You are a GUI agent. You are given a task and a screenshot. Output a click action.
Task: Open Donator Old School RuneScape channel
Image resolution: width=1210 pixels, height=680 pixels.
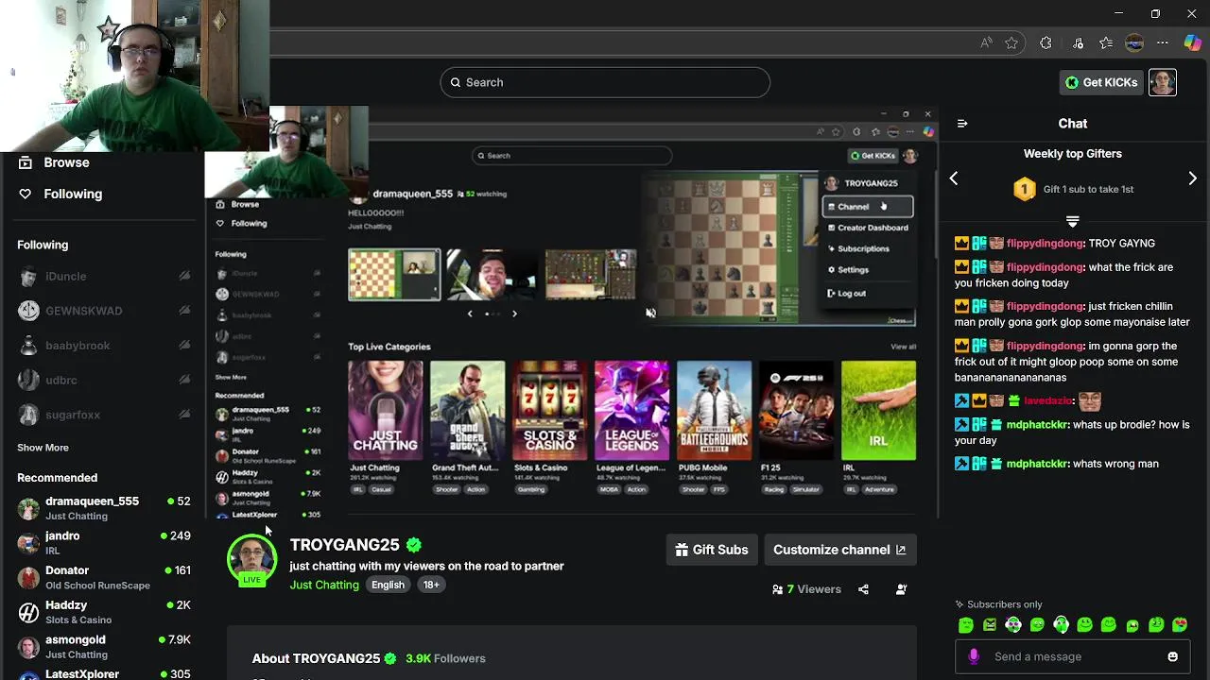pyautogui.click(x=104, y=577)
